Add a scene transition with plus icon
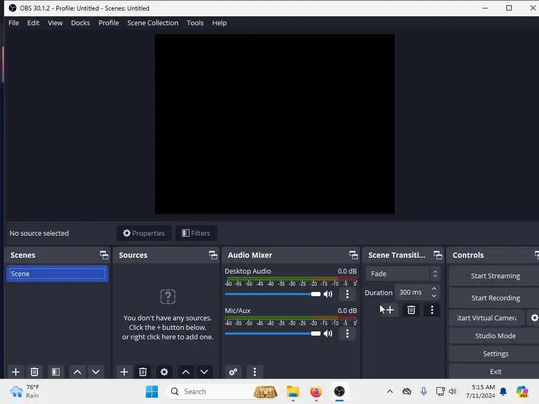Screen dimensions: 539x404 [390, 310]
